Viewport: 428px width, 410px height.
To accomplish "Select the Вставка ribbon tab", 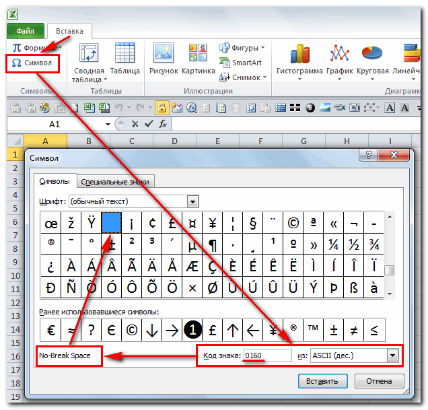I will [x=69, y=31].
